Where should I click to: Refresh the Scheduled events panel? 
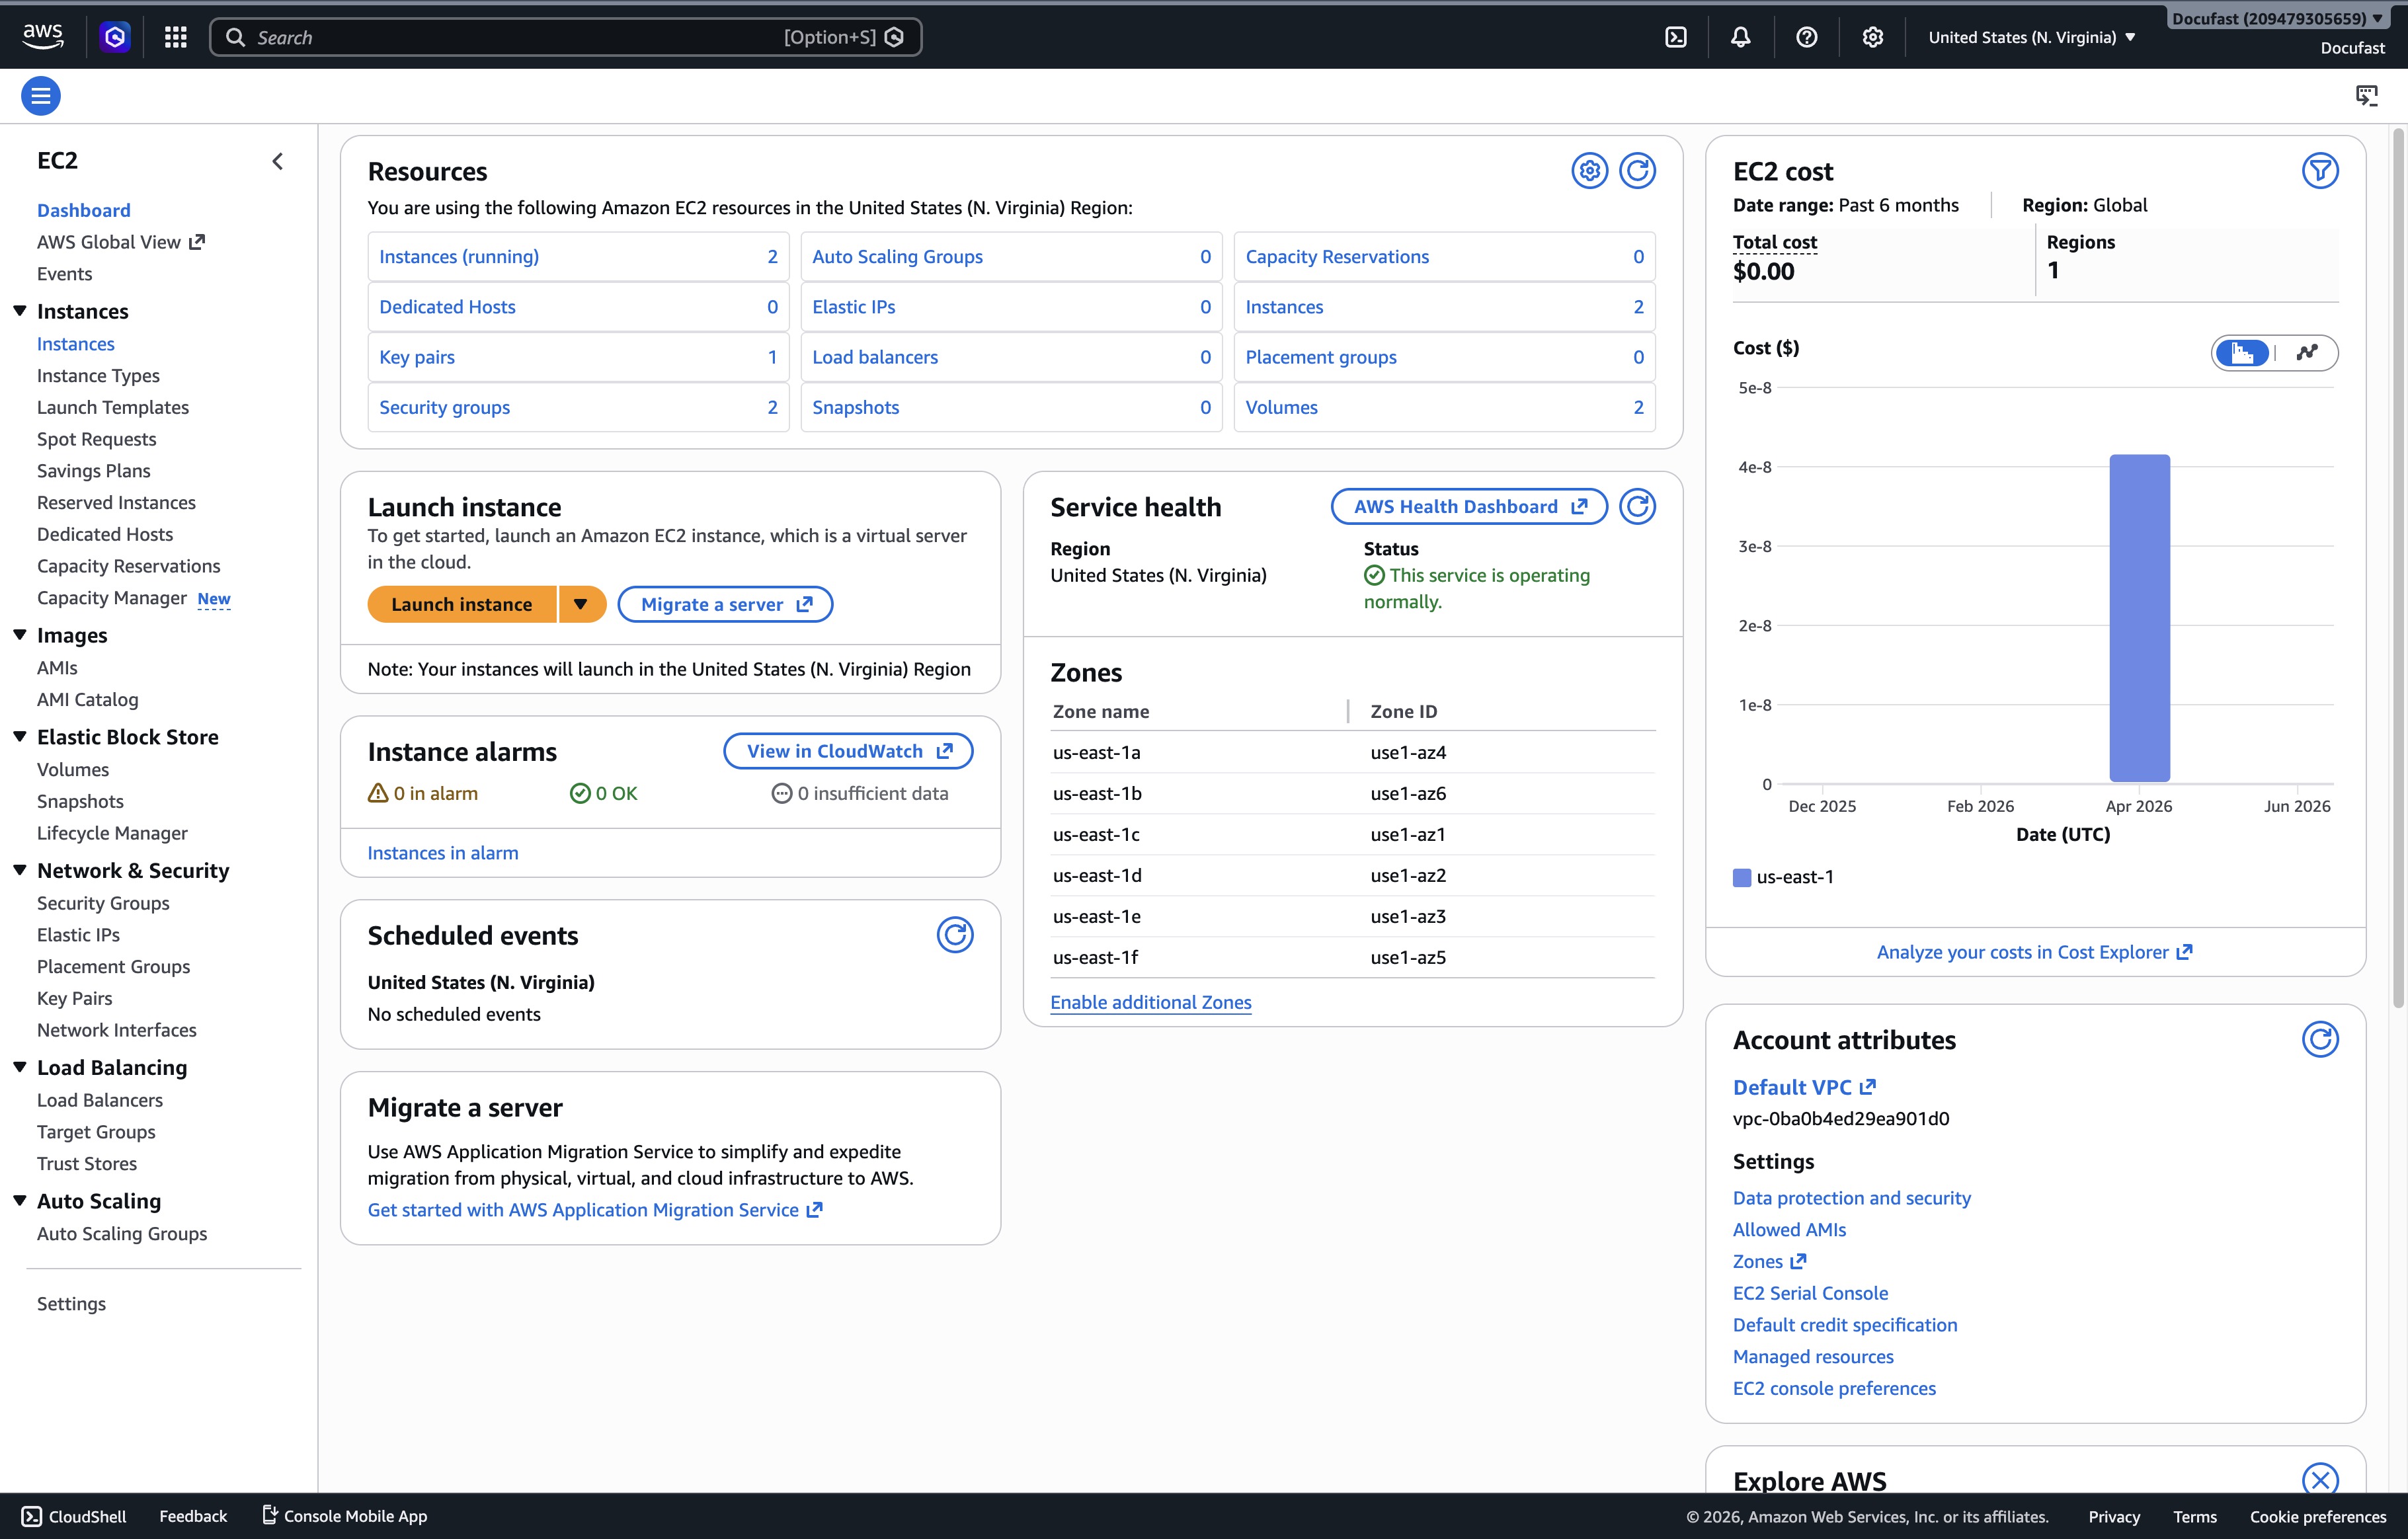955,935
